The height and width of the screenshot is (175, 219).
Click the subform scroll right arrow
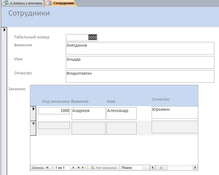point(195,168)
